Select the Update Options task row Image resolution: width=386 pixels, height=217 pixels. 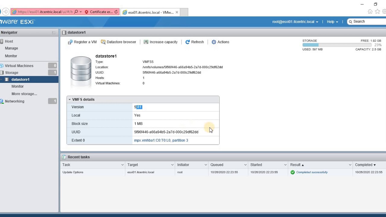click(x=223, y=172)
